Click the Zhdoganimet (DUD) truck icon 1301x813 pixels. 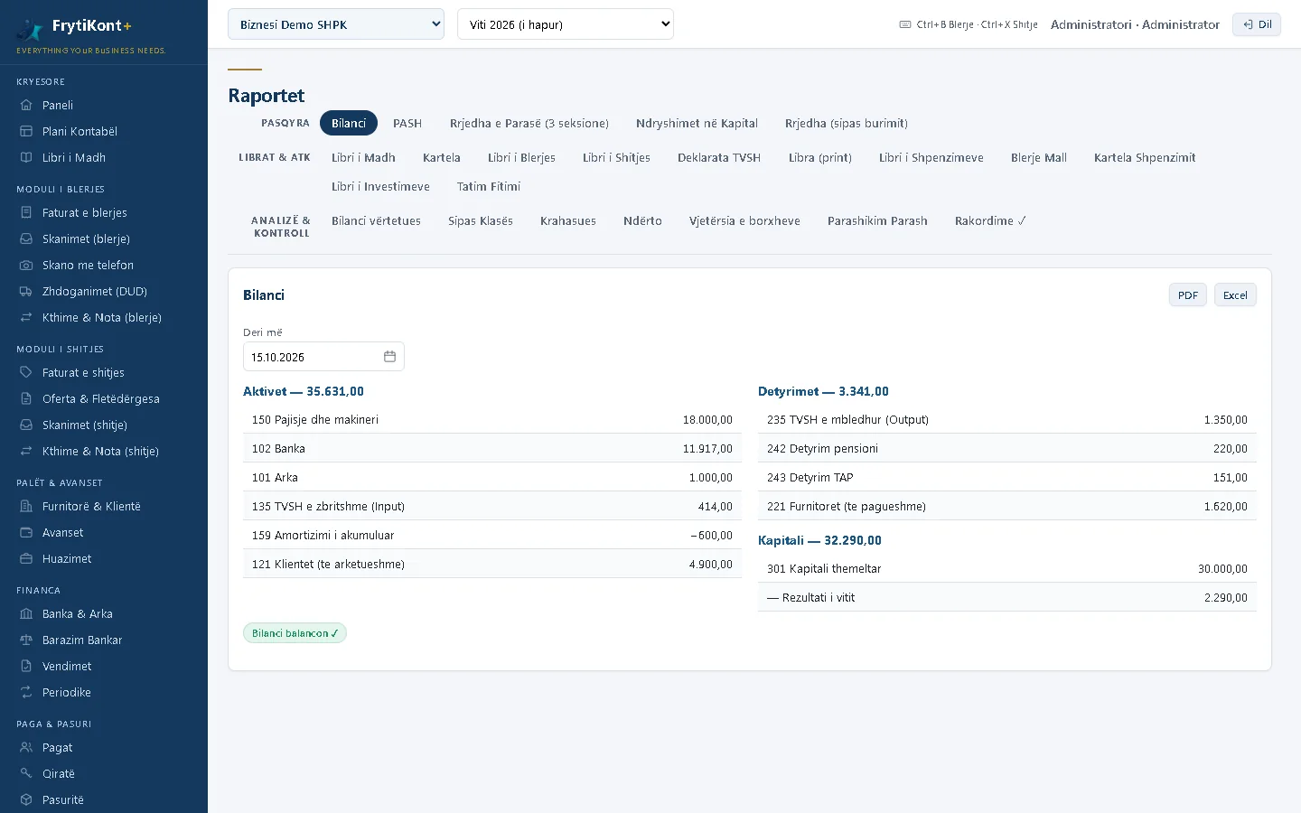26,291
